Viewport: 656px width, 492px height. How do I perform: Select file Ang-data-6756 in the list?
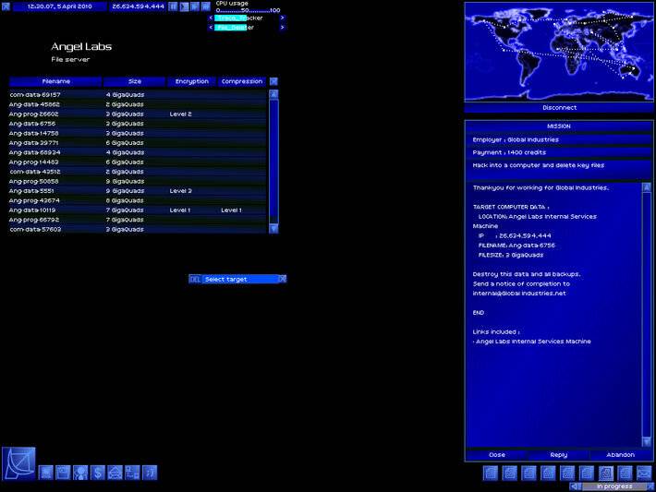point(33,123)
